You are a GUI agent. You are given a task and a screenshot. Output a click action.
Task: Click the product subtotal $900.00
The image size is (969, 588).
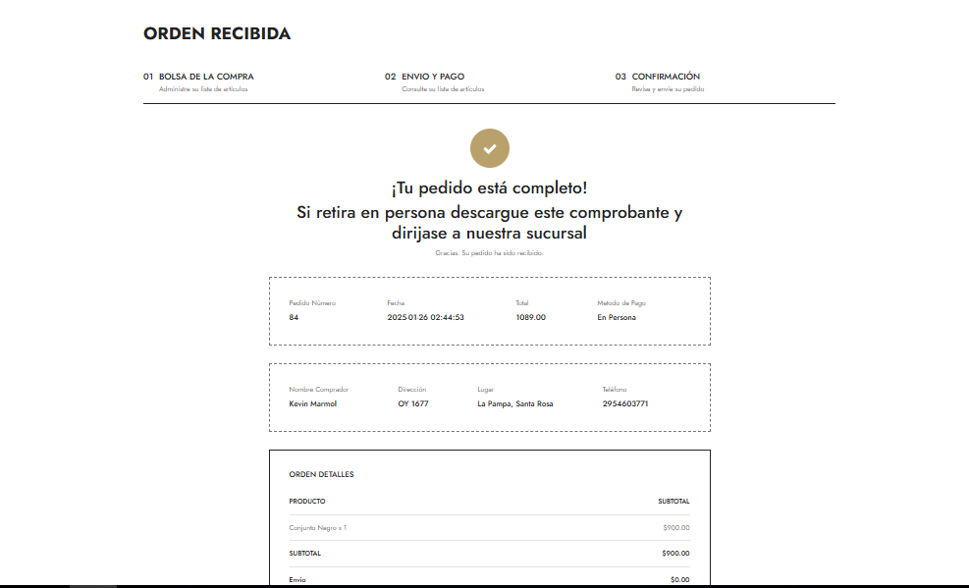click(675, 527)
